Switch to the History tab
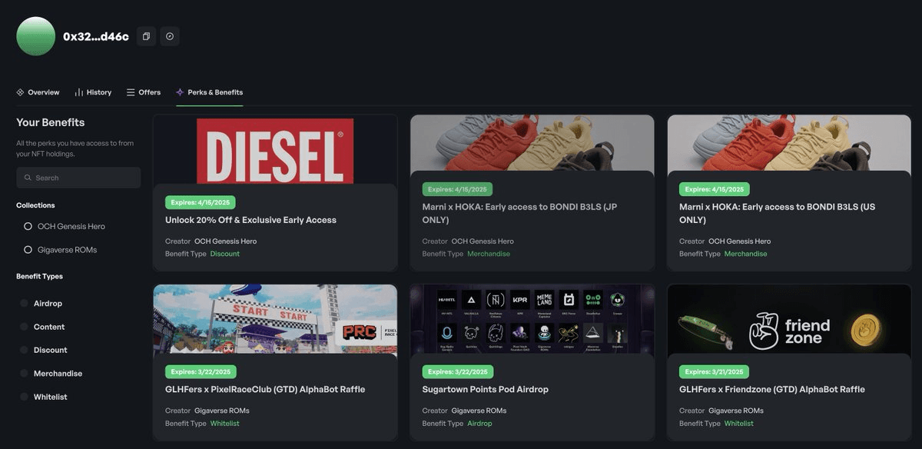The image size is (922, 449). pos(93,92)
